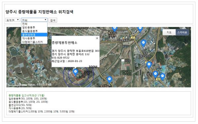
Task: Click the 일반용봉투(50L 100매, 100L 100매) line
Action: click(28, 99)
